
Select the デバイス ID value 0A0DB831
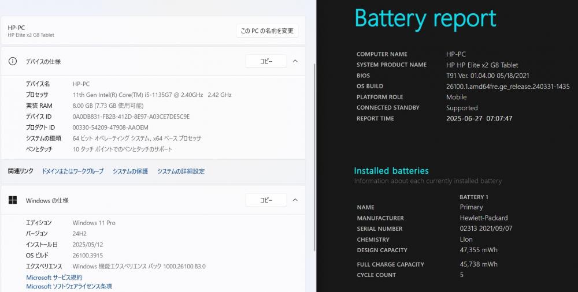131,117
